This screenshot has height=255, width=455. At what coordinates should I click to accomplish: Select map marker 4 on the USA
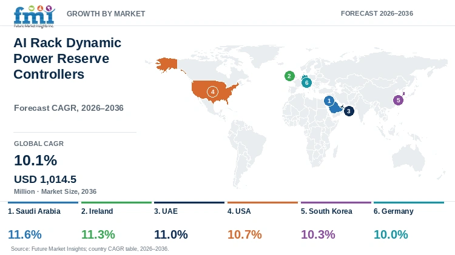[x=212, y=91]
